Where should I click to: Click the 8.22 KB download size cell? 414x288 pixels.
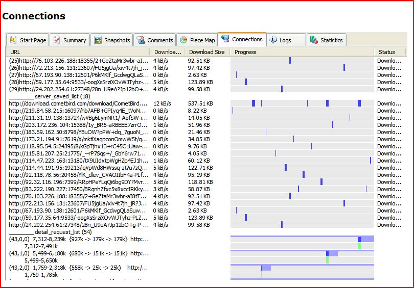197,111
